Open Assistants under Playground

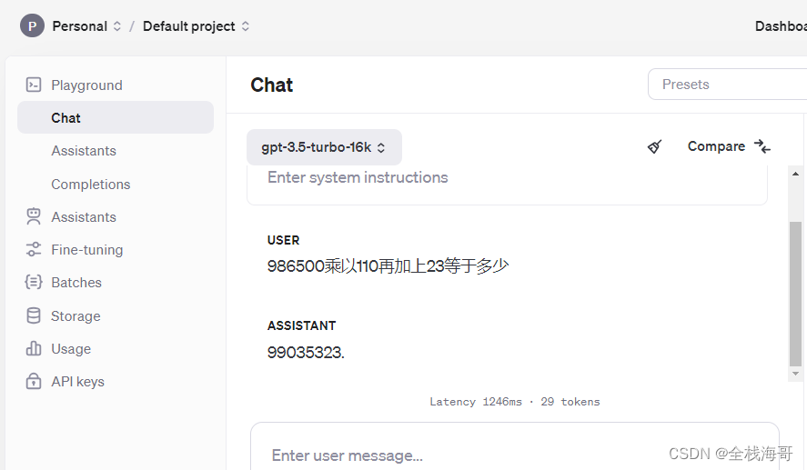tap(84, 151)
